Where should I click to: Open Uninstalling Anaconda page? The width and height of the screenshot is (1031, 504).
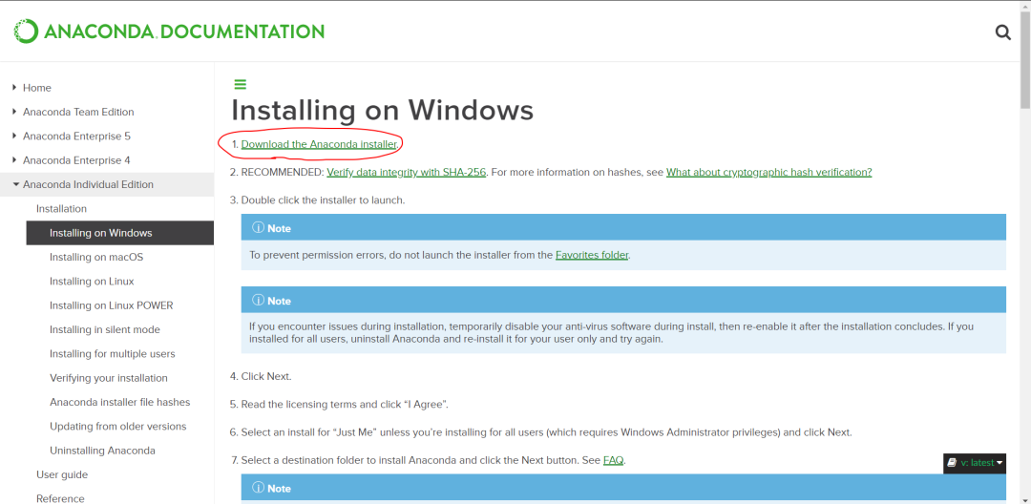pos(102,451)
